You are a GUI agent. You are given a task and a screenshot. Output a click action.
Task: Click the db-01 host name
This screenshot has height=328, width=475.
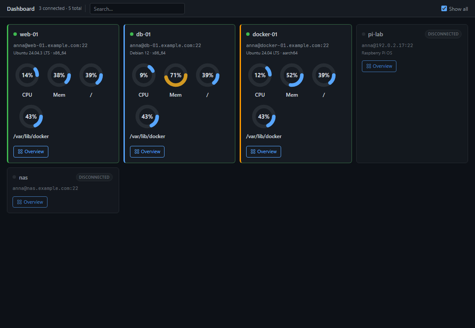[x=143, y=34]
